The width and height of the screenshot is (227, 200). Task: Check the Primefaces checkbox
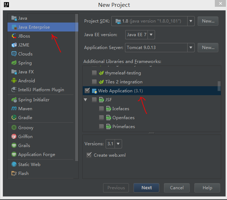(x=101, y=127)
